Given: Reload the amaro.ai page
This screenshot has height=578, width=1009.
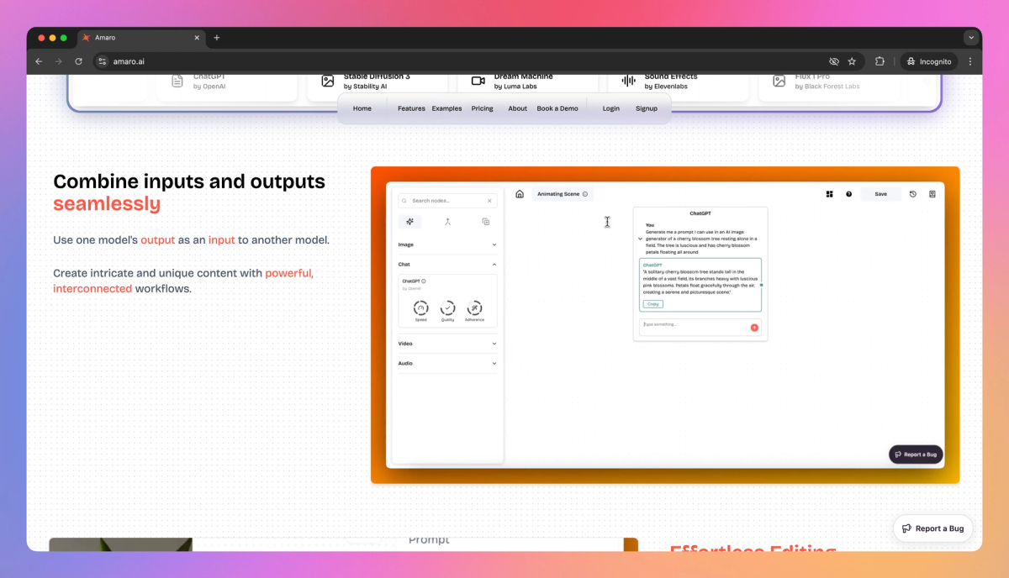Looking at the screenshot, I should click(x=78, y=61).
